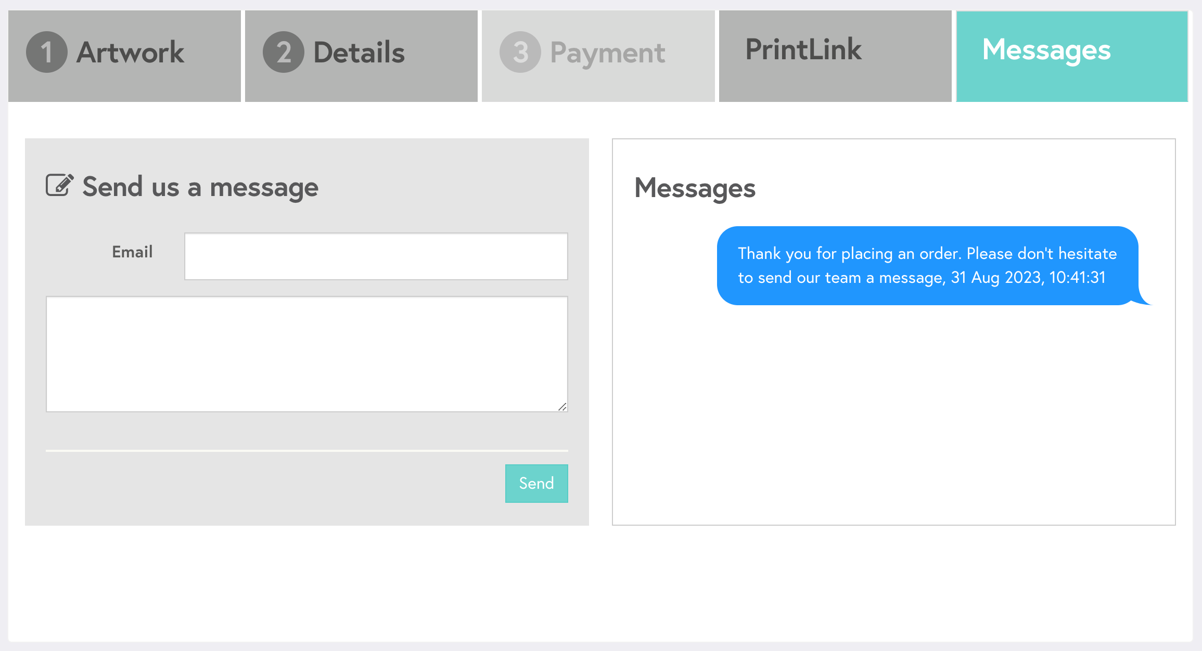Click the text area resize handle
The width and height of the screenshot is (1202, 651).
click(562, 407)
